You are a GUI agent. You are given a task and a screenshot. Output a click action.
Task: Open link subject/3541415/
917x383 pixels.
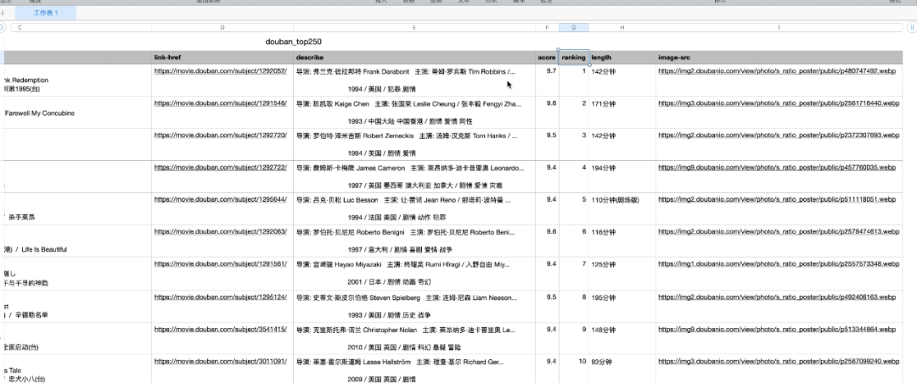tap(221, 330)
